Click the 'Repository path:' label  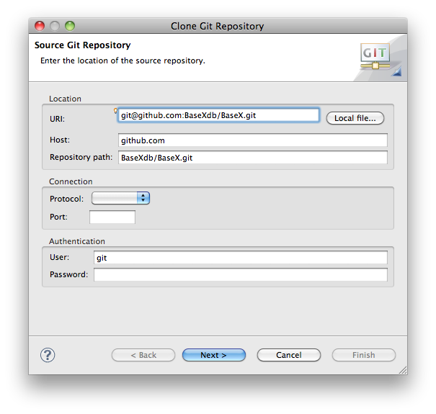(x=81, y=157)
